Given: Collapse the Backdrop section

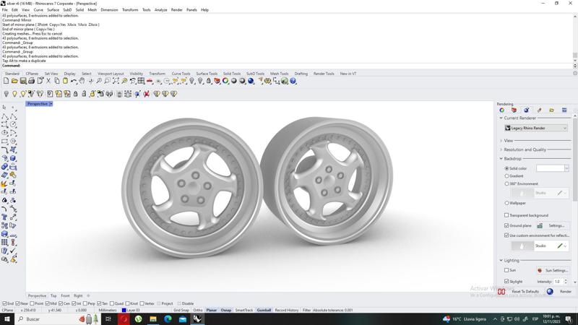Looking at the screenshot, I should click(501, 158).
